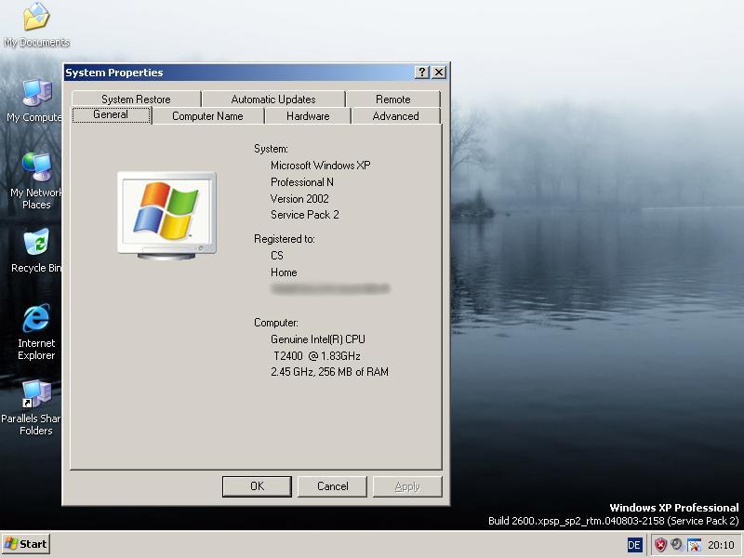The image size is (744, 558).
Task: Select the My Computer desktop icon
Action: coord(36,95)
